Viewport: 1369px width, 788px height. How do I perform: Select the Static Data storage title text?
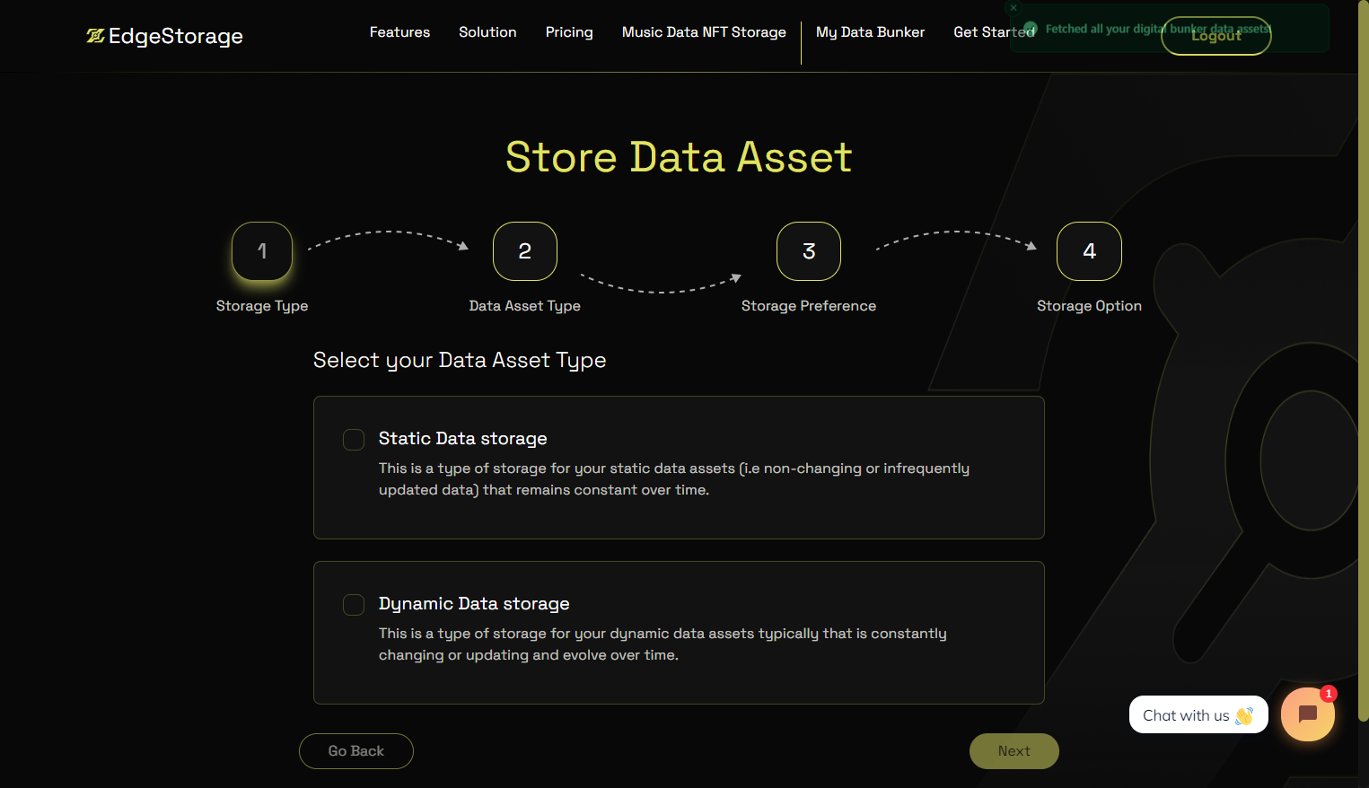click(462, 438)
